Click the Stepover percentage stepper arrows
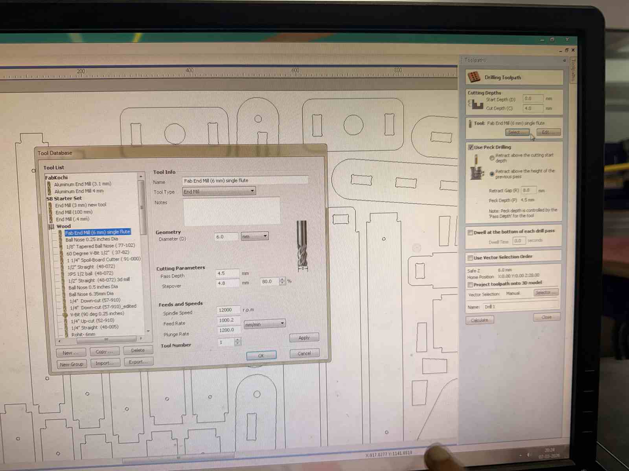The width and height of the screenshot is (629, 471). click(x=282, y=281)
